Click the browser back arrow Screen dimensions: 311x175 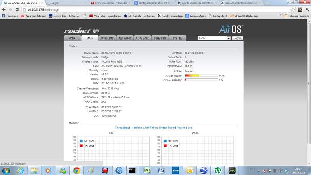[x=4, y=9]
